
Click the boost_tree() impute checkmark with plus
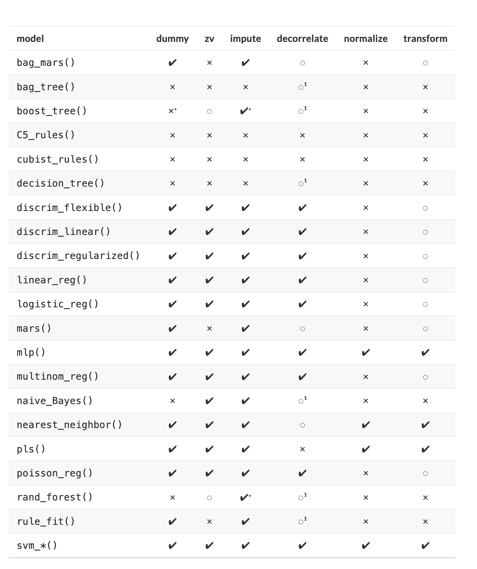(245, 111)
